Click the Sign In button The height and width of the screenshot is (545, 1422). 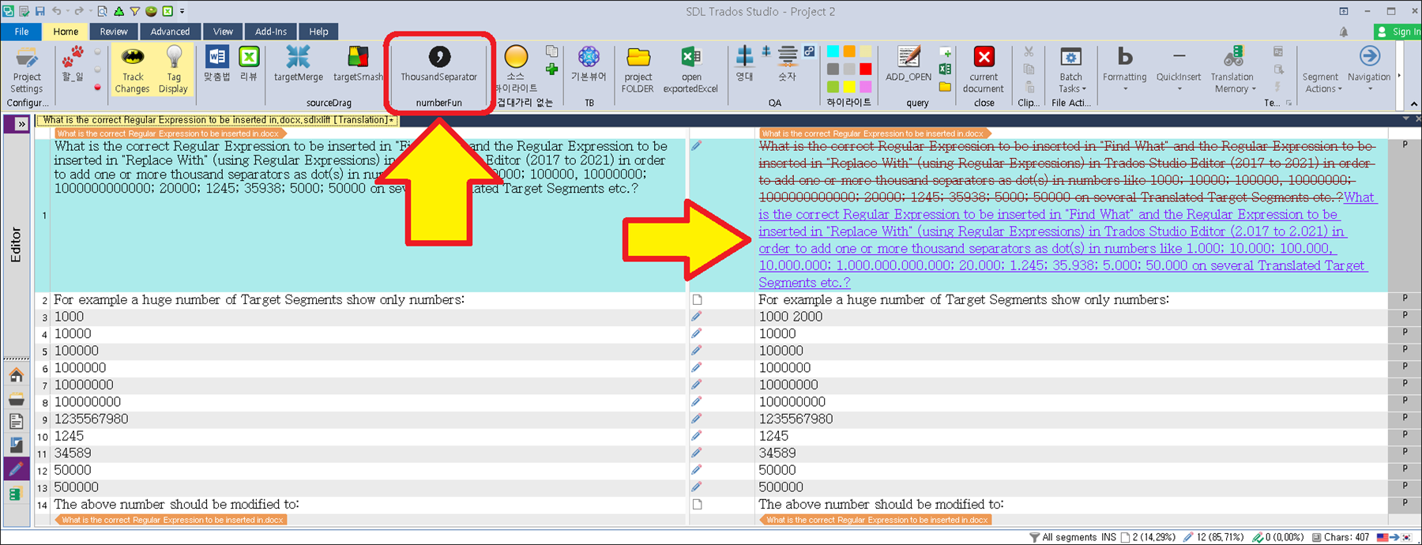pos(1398,32)
